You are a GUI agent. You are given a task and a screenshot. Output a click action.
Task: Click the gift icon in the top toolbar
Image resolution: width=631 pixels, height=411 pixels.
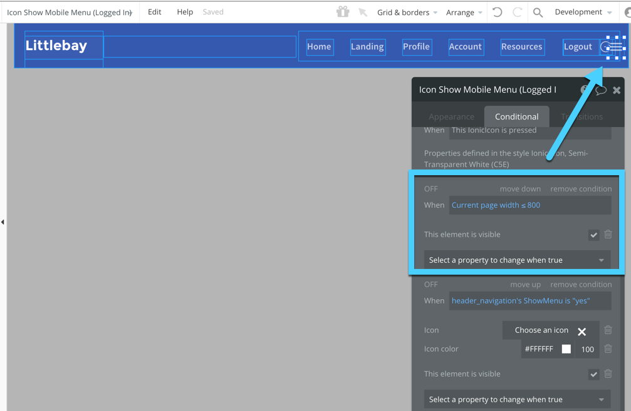[x=343, y=12]
